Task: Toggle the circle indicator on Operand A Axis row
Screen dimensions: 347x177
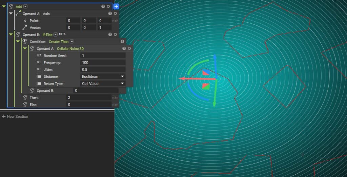Action: (x=115, y=14)
